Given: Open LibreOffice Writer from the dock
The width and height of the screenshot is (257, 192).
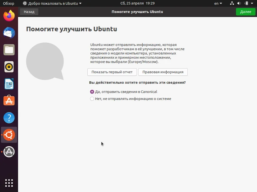Looking at the screenshot, I should 9,84.
